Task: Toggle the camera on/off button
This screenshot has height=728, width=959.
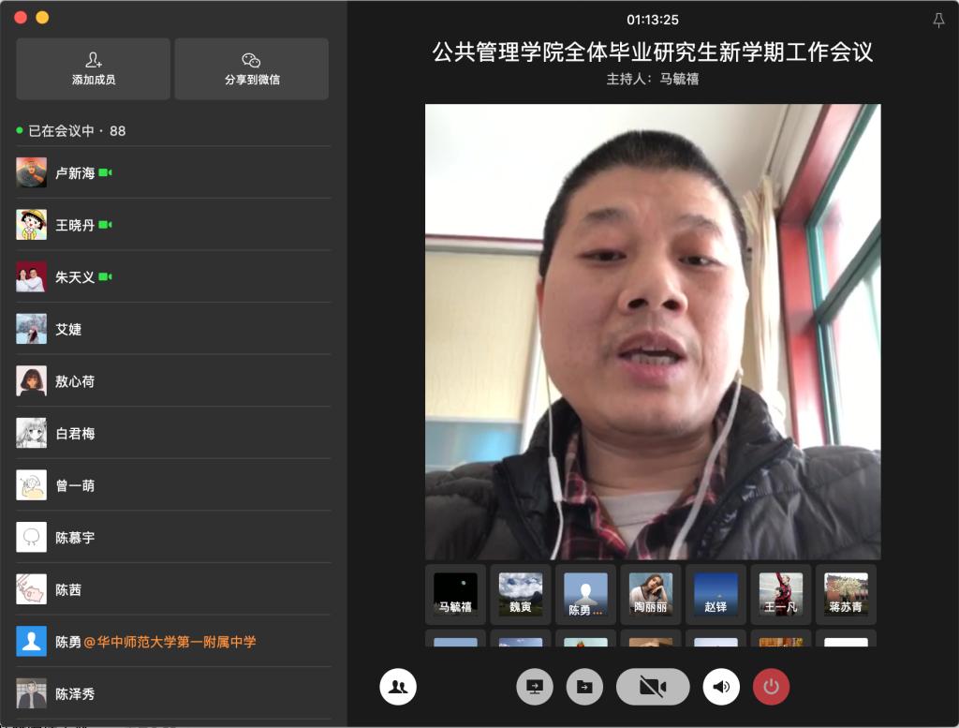Action: pos(653,687)
